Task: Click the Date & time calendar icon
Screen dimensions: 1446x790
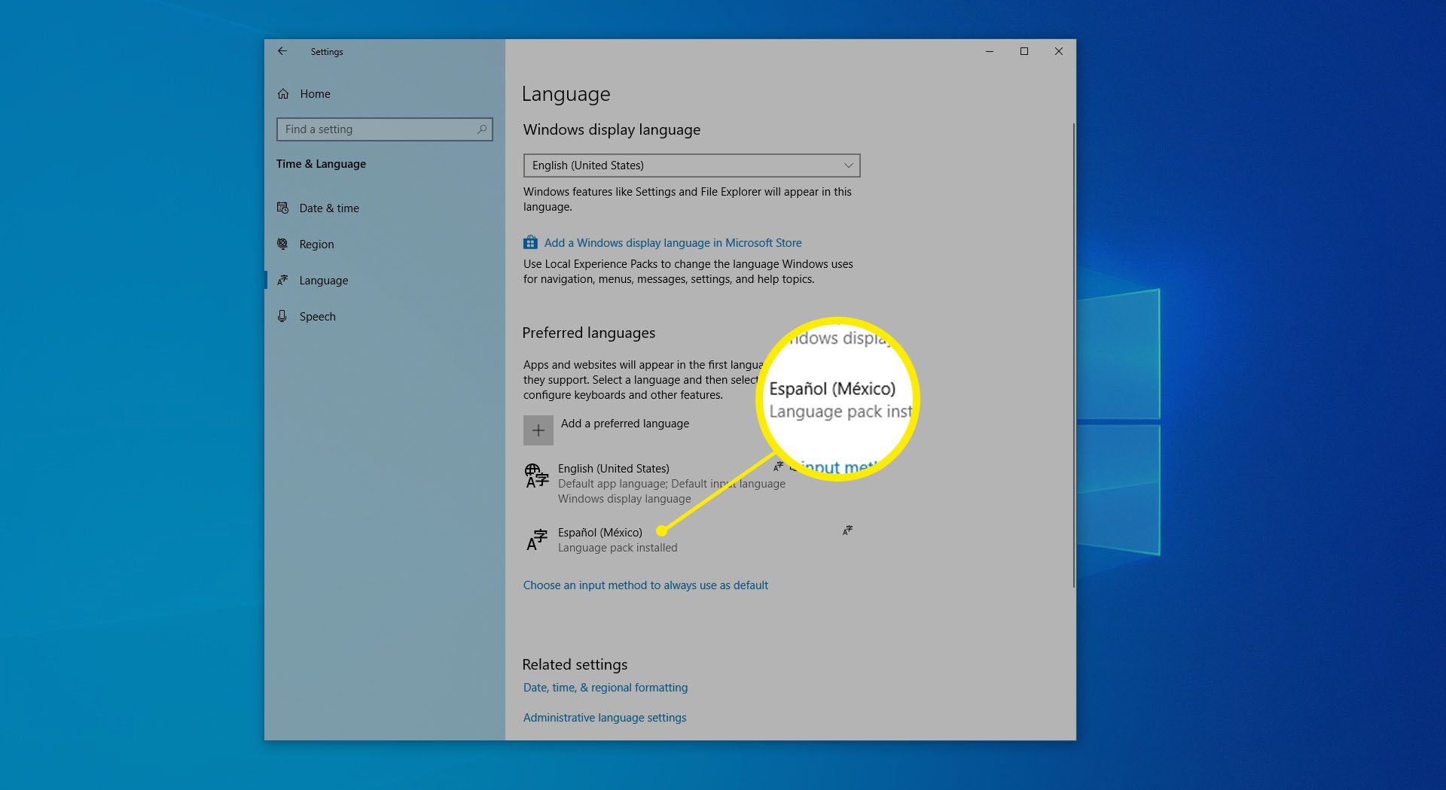Action: point(283,208)
